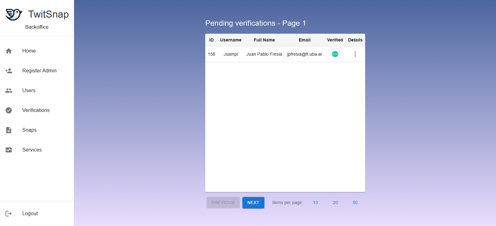The image size is (496, 226).
Task: Set items per page to 20
Action: (335, 203)
